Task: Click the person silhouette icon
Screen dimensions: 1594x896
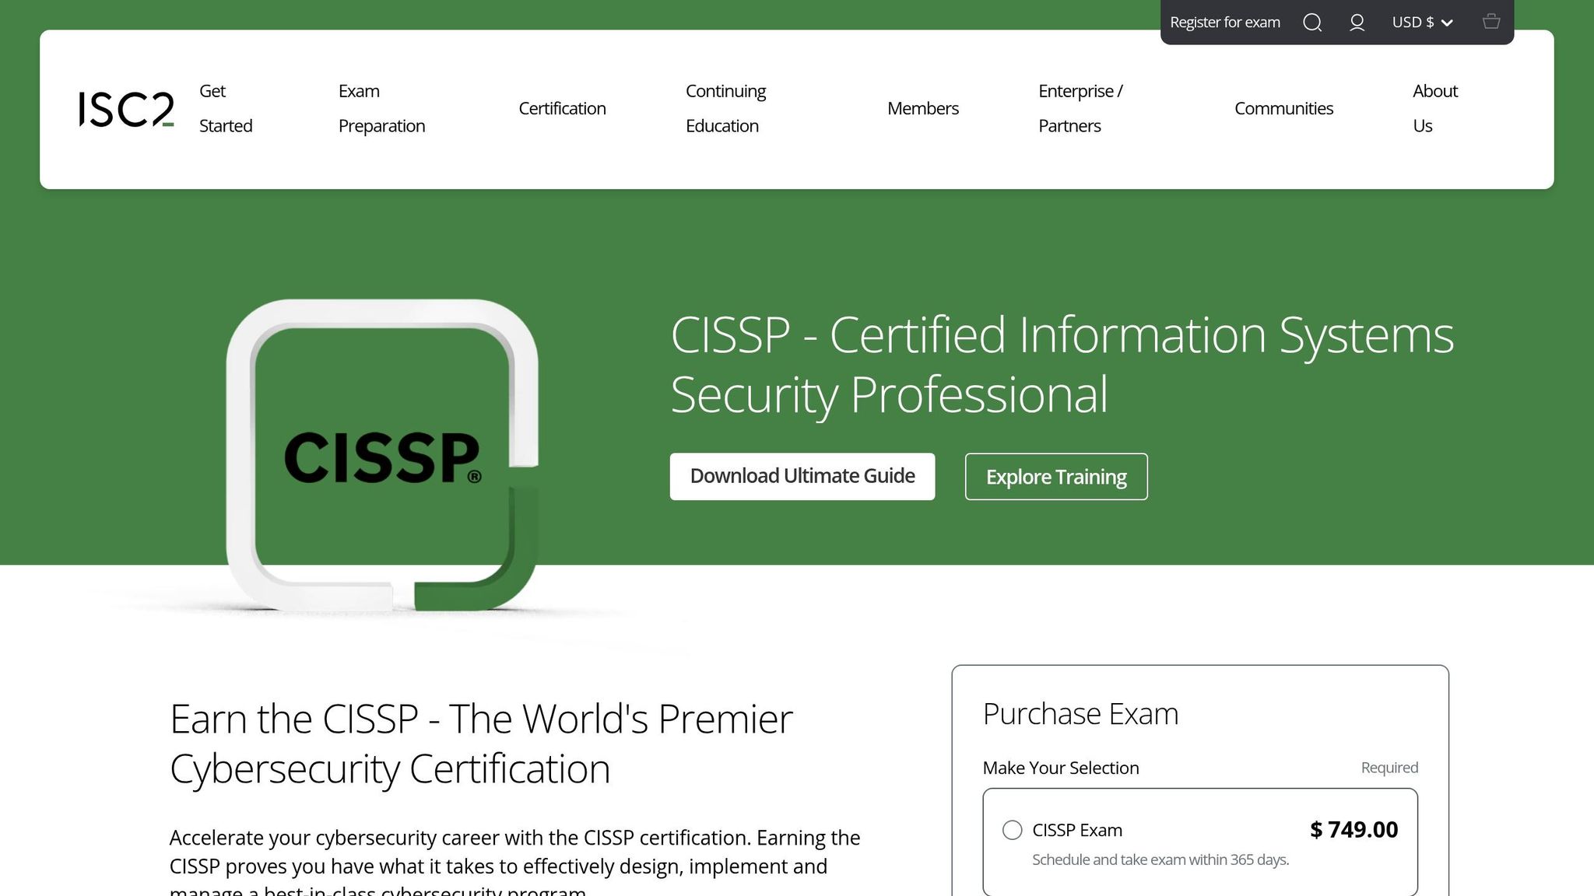Action: (1357, 22)
